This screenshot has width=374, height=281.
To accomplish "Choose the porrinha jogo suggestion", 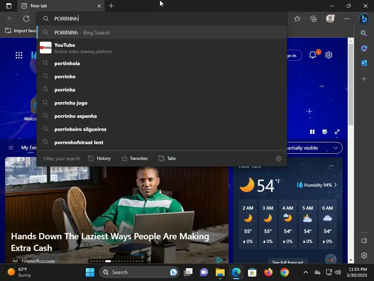I will pos(162,103).
